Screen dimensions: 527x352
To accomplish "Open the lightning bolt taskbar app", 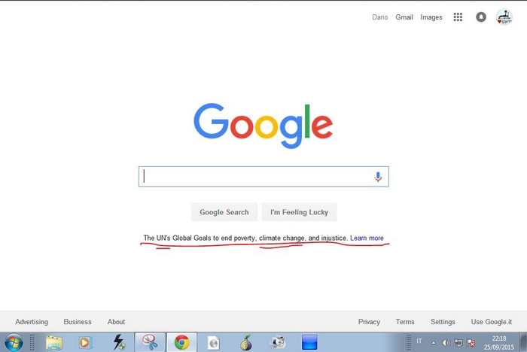I will (119, 342).
